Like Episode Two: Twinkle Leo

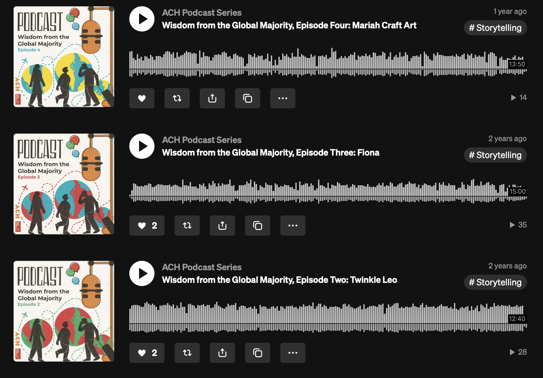coord(147,353)
